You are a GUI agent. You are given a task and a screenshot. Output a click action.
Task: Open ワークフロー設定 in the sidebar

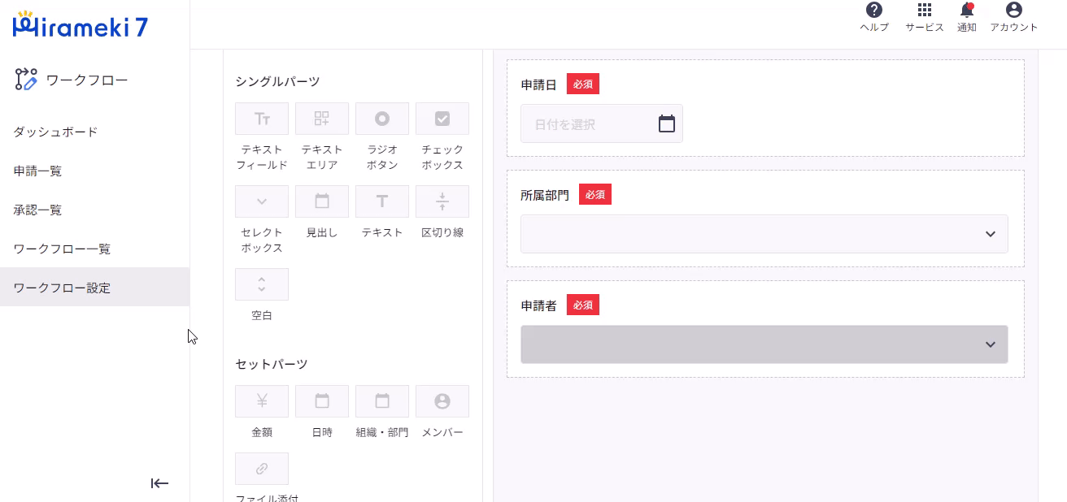point(94,288)
